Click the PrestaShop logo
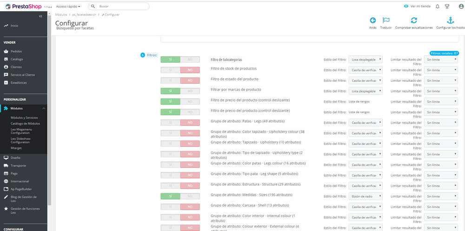Screen dimensions: 465x231 click(x=23, y=7)
